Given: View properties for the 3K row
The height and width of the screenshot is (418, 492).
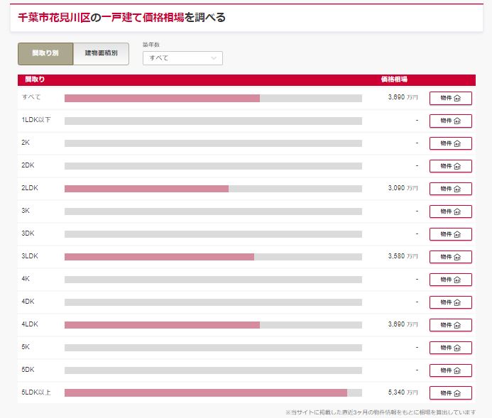Looking at the screenshot, I should coord(450,211).
